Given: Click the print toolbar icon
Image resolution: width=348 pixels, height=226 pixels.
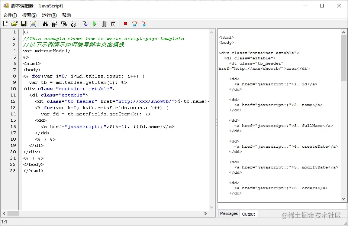Looking at the screenshot, I should pos(33,24).
